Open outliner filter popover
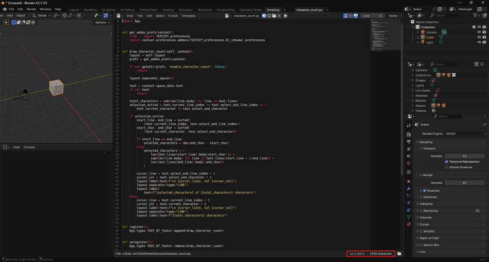The width and height of the screenshot is (489, 262). pyautogui.click(x=476, y=16)
